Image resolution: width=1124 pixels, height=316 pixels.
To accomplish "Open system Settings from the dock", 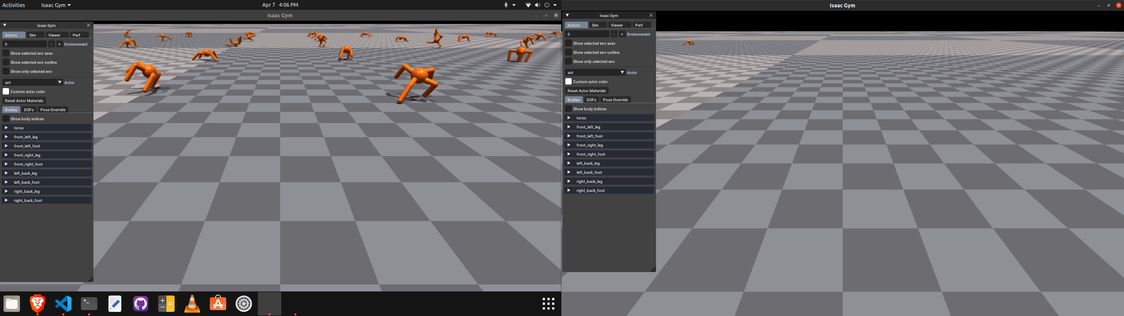I will (x=243, y=303).
